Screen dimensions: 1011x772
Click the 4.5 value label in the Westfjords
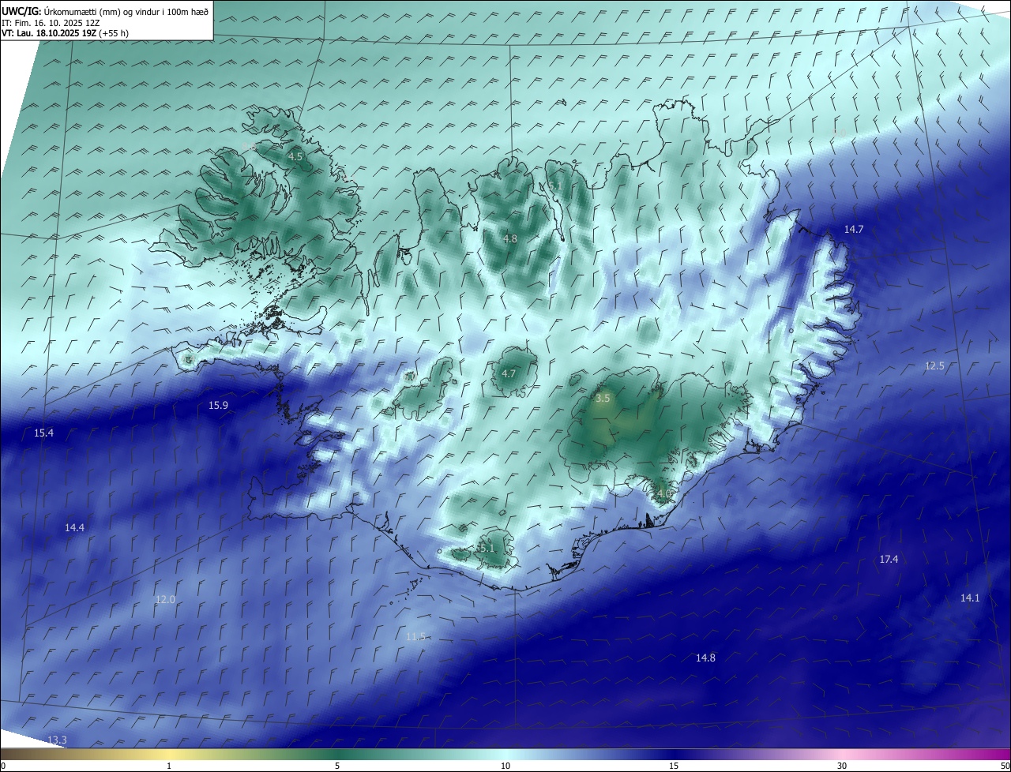tap(295, 156)
